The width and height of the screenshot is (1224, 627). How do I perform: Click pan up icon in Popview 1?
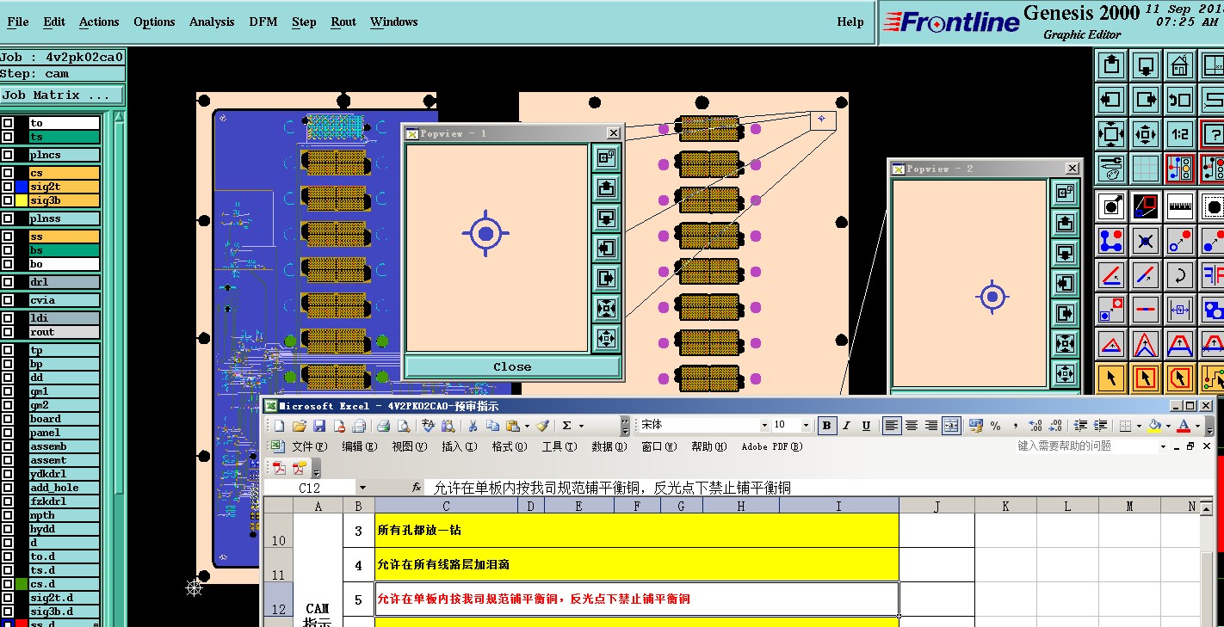(x=606, y=187)
